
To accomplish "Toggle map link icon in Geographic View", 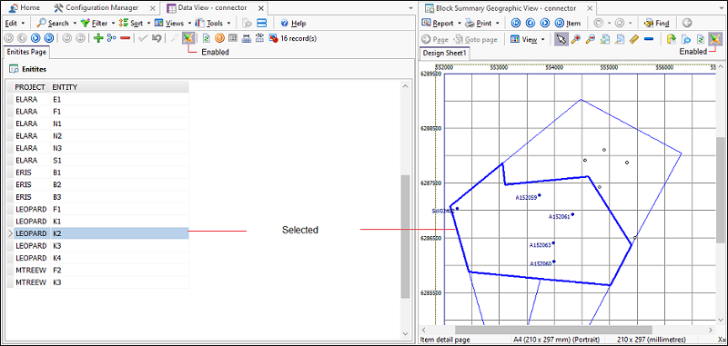I will pos(715,39).
